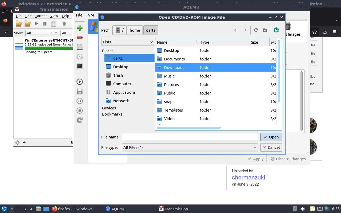Click the red remove VM minus icon
This screenshot has width=341, height=213.
(x=80, y=38)
